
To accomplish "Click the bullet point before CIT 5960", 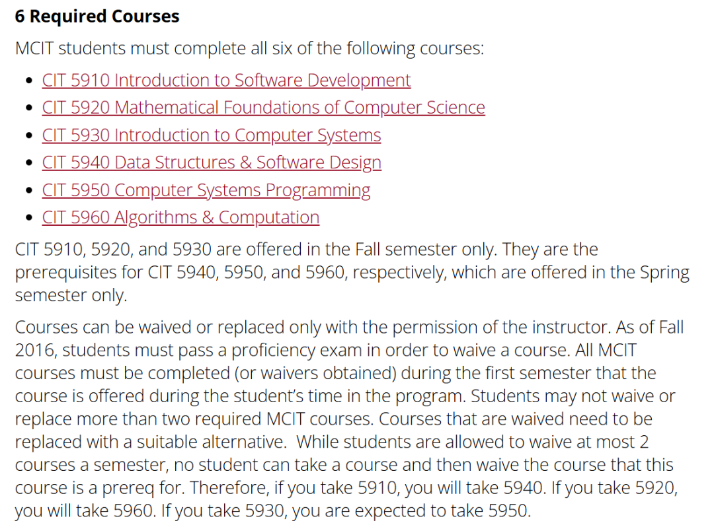I will tap(28, 218).
